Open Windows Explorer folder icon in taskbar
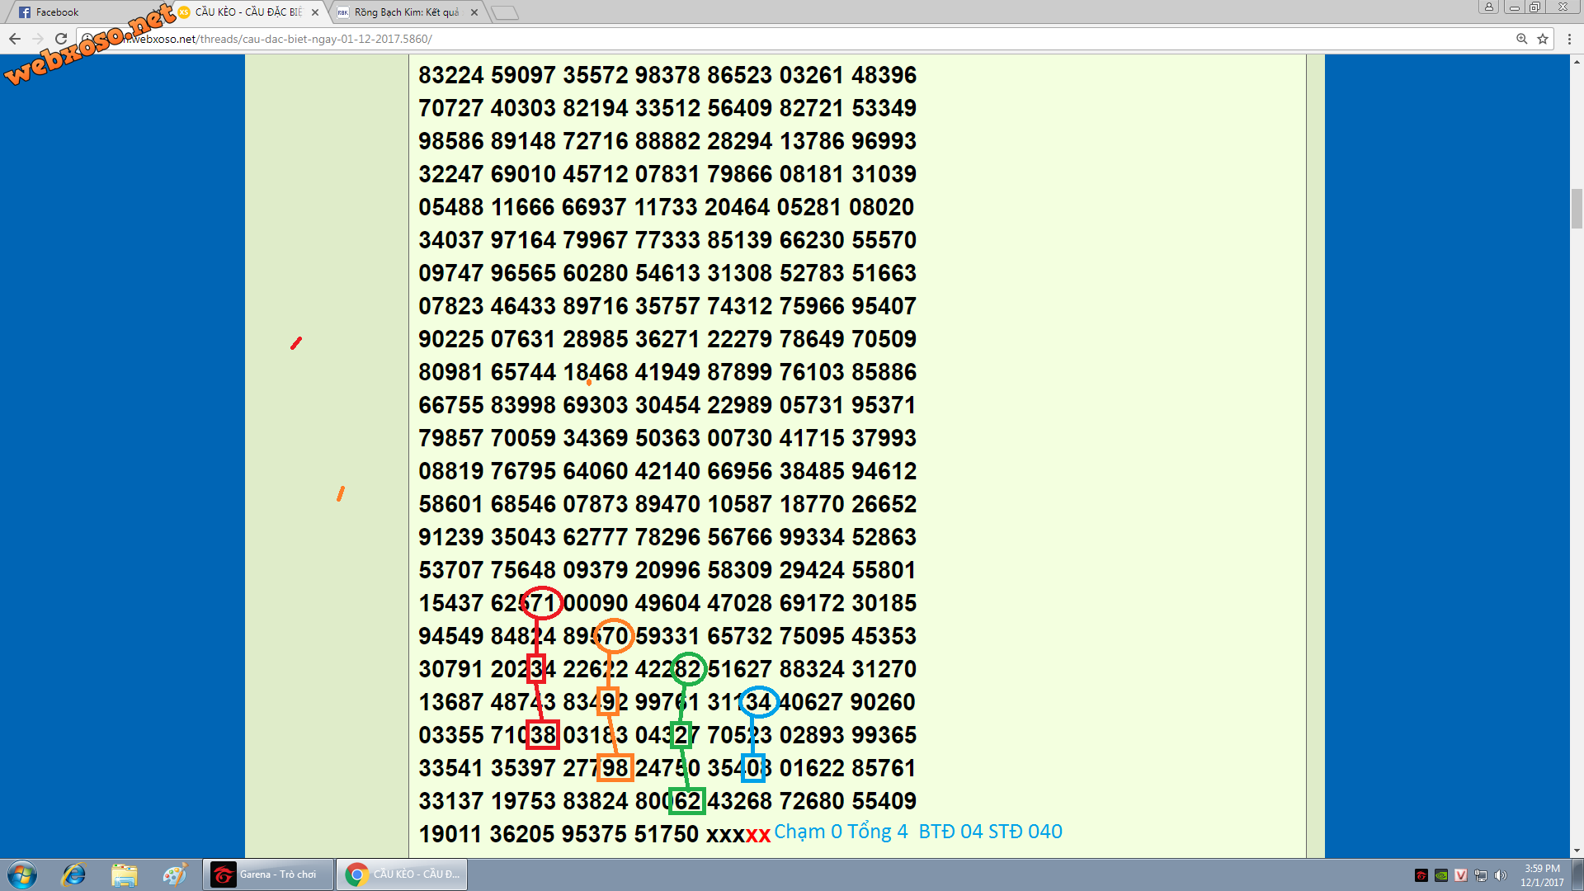The width and height of the screenshot is (1584, 891). tap(124, 874)
